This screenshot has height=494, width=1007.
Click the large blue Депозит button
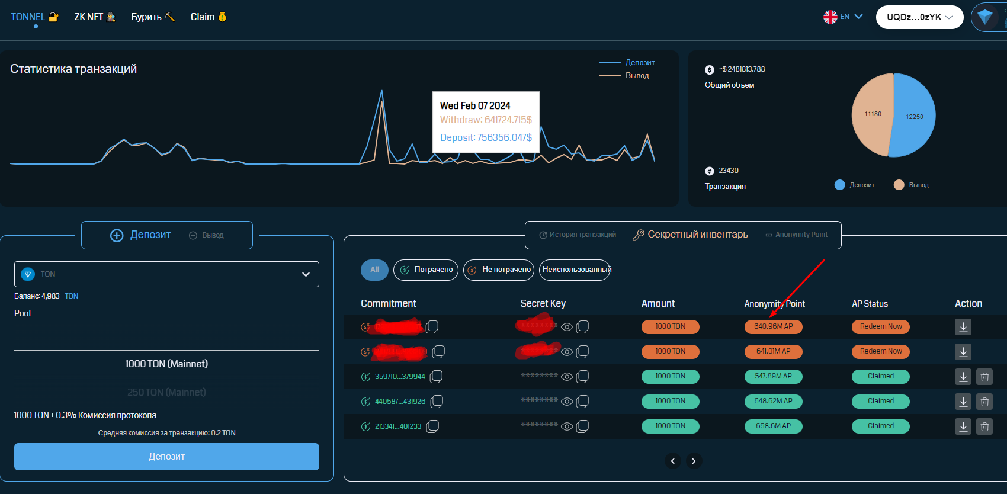tap(166, 457)
